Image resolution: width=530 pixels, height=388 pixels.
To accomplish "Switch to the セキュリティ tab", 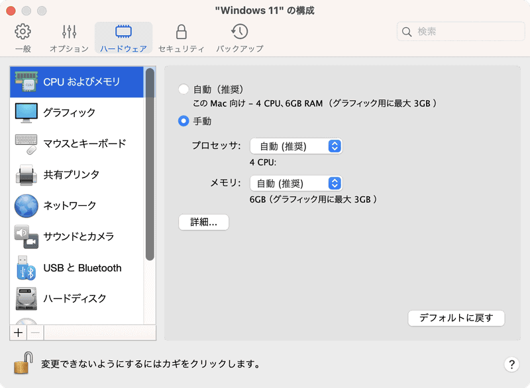I will (180, 37).
